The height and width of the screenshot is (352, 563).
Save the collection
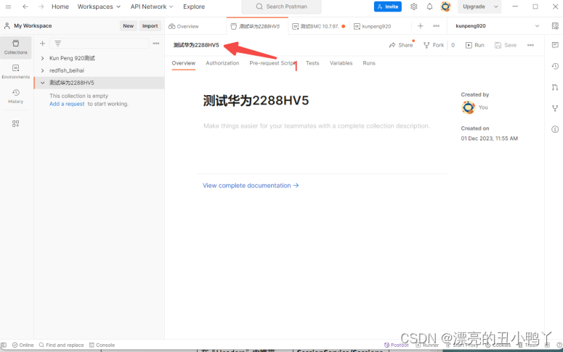click(506, 45)
